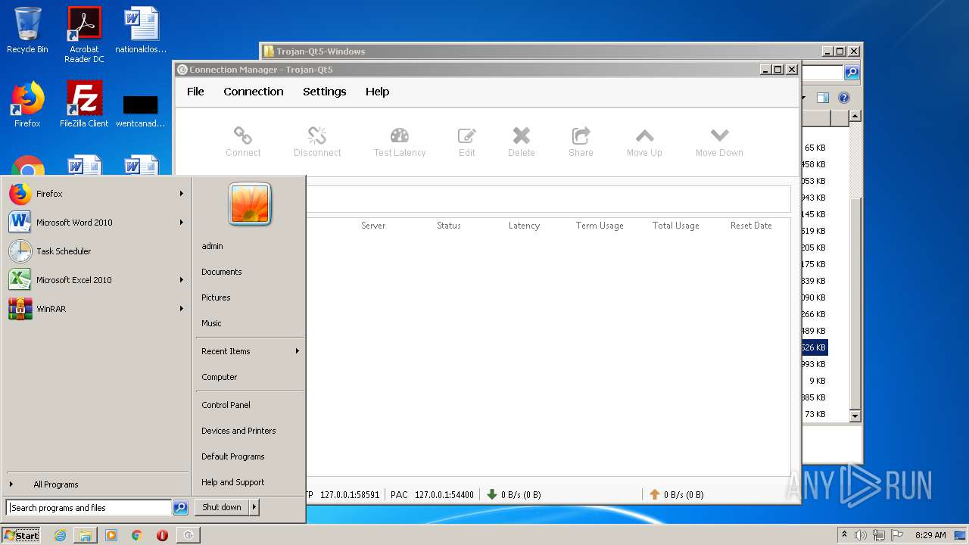Click the Explorer window search button
The height and width of the screenshot is (545, 969).
(852, 73)
